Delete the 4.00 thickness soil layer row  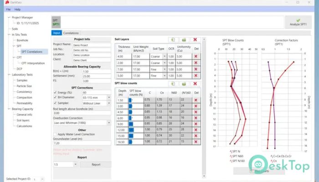[196, 56]
